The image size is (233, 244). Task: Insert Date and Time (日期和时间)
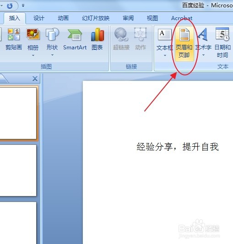[222, 42]
